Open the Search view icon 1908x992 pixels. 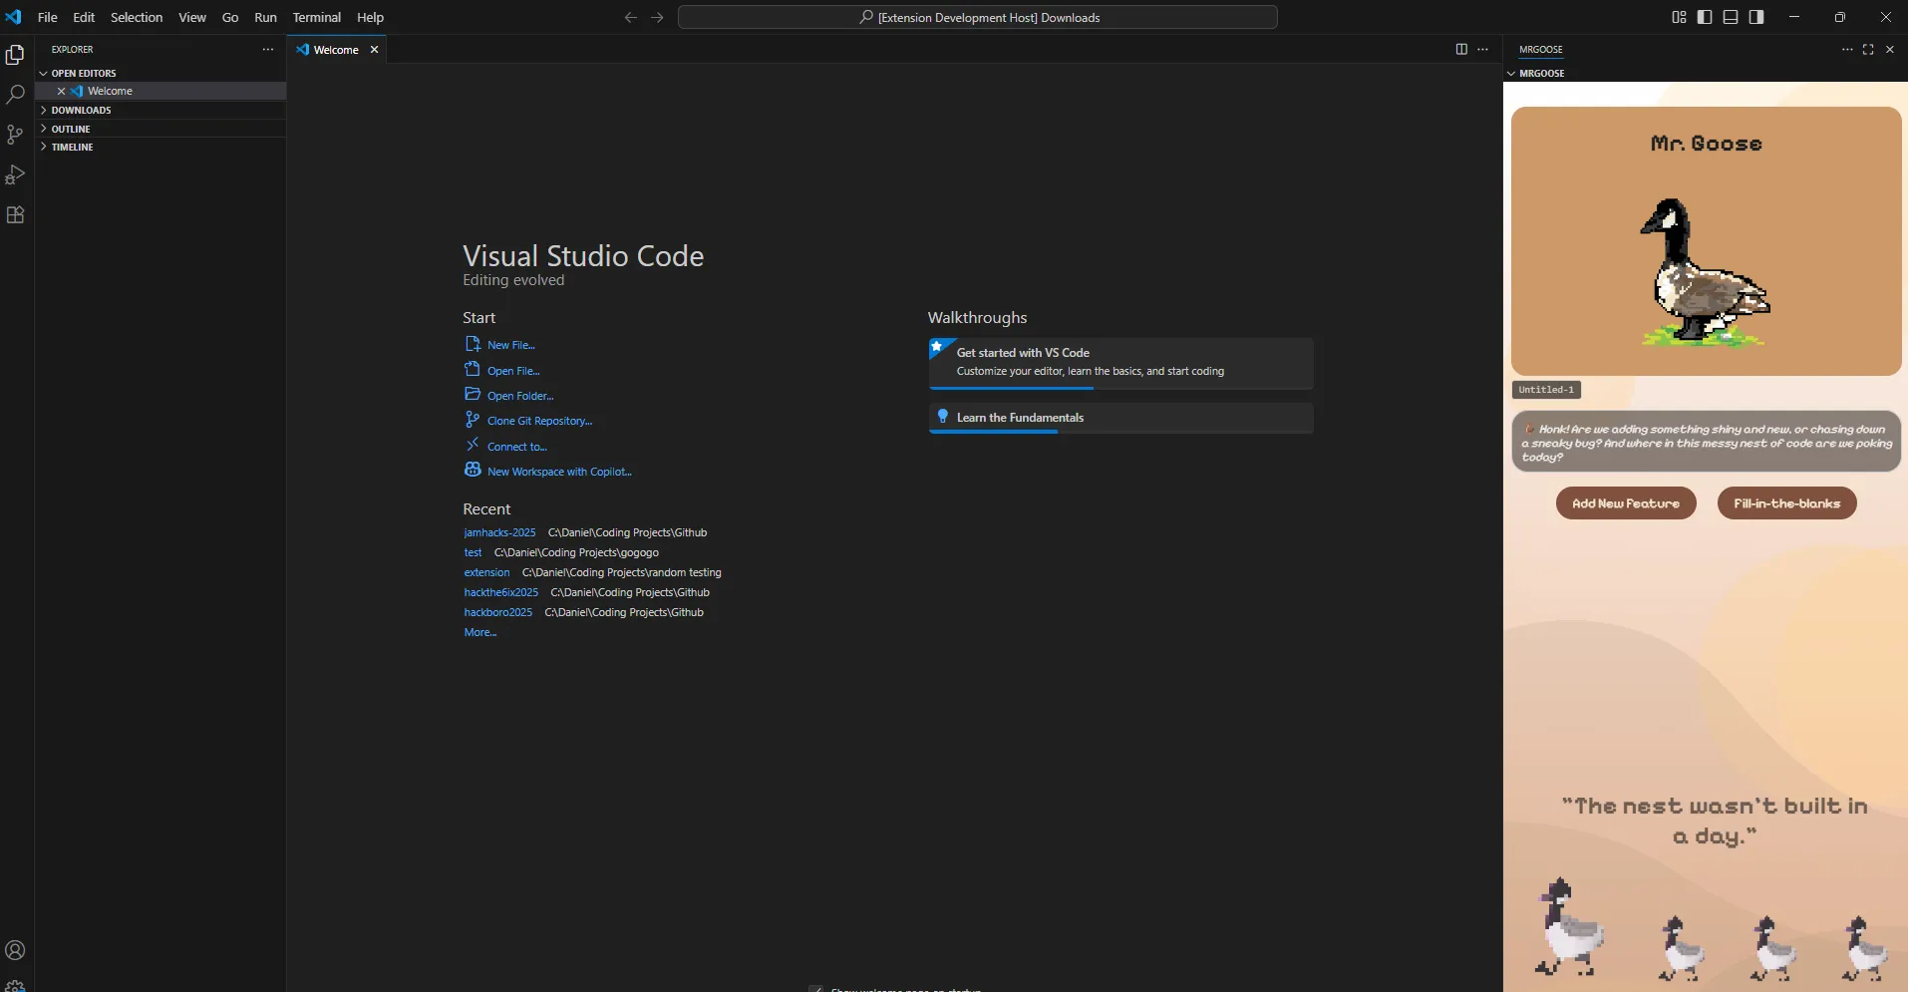click(15, 95)
